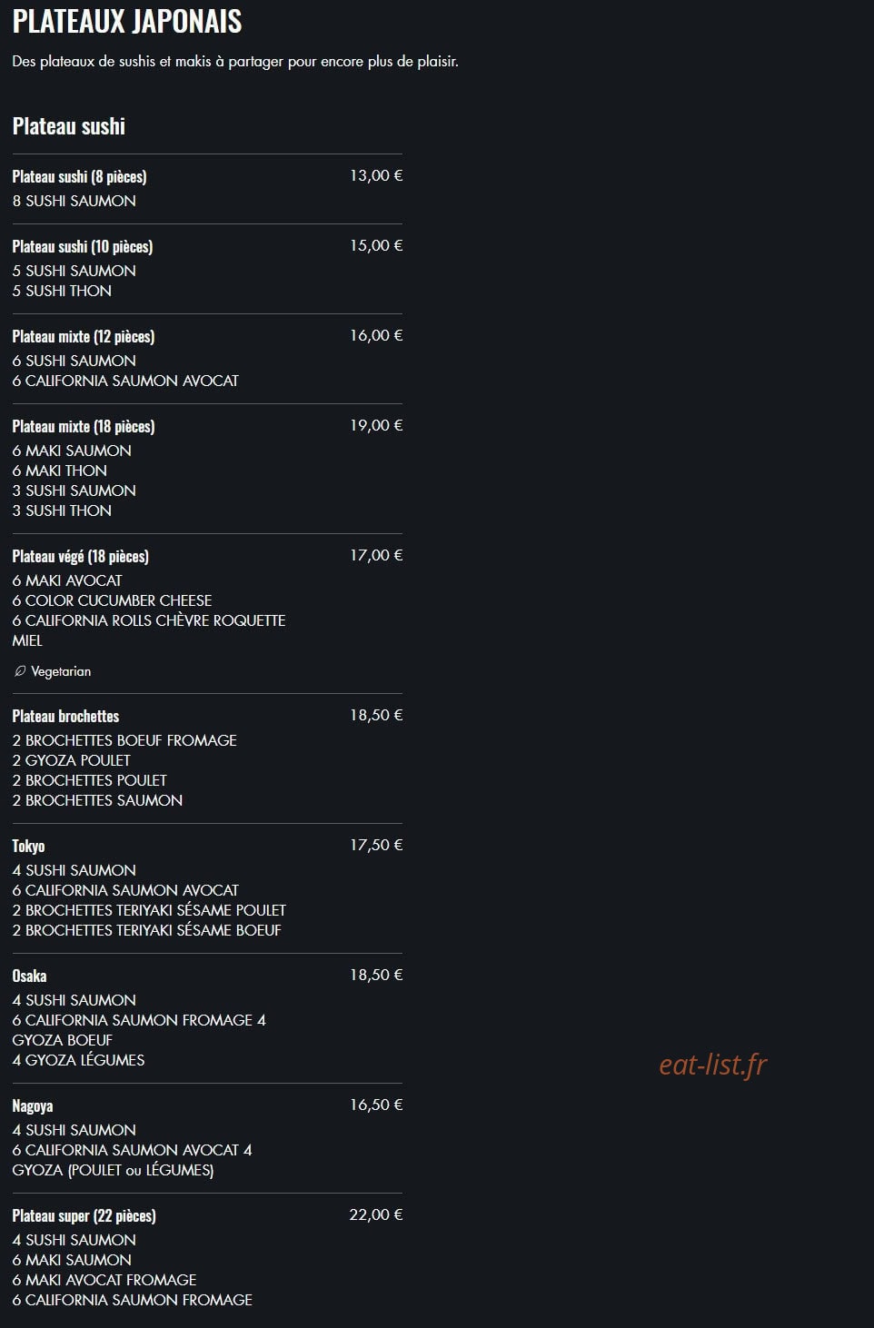Click the Vegetarian leaf icon
The width and height of the screenshot is (874, 1328).
(x=20, y=671)
